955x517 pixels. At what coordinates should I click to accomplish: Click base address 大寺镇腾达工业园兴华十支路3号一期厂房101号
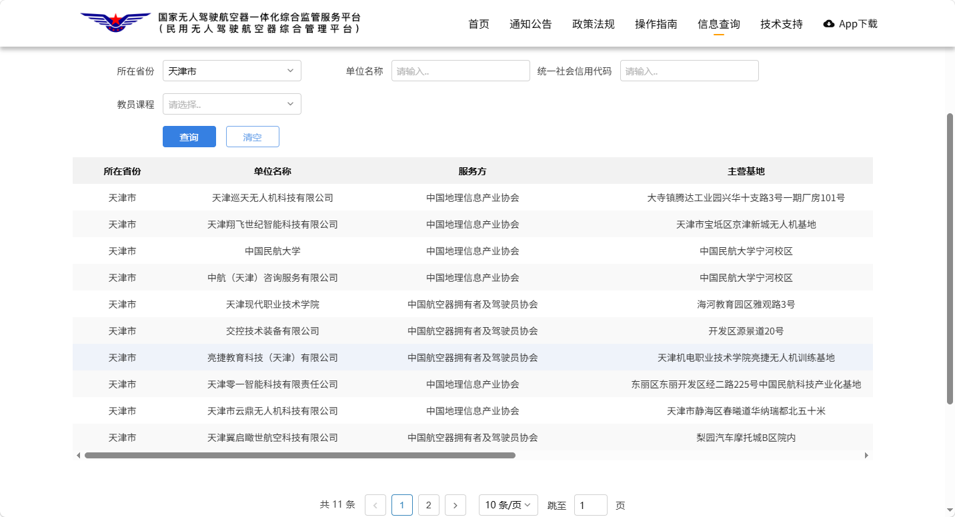746,198
